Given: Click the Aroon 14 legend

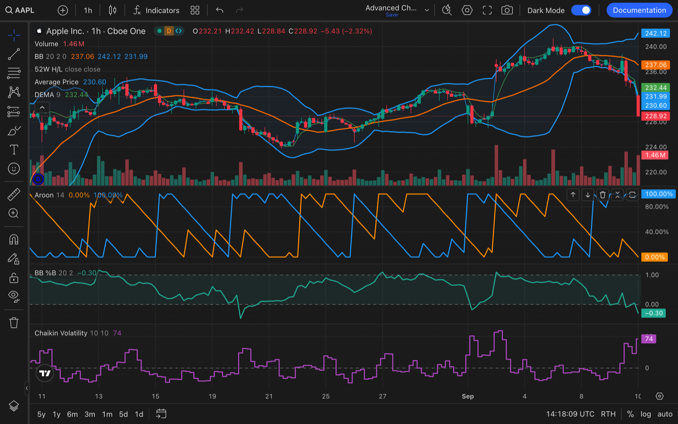Looking at the screenshot, I should [x=50, y=195].
